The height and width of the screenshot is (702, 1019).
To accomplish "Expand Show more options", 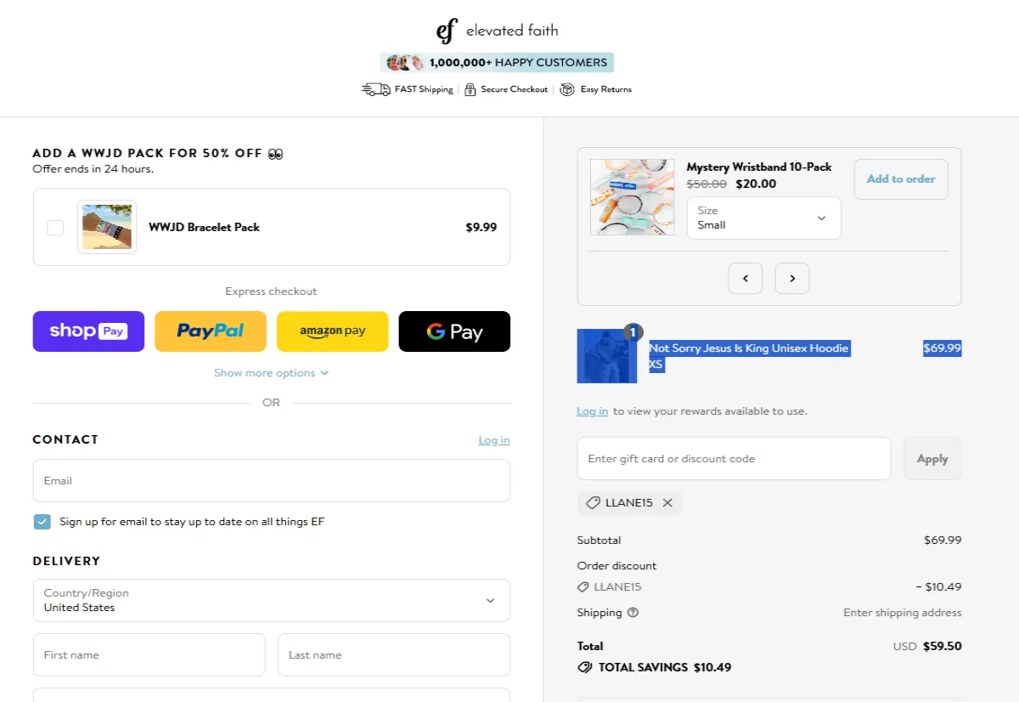I will click(271, 372).
